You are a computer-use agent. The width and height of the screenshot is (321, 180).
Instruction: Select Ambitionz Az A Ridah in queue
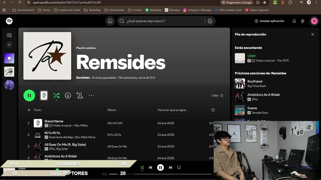[264, 95]
